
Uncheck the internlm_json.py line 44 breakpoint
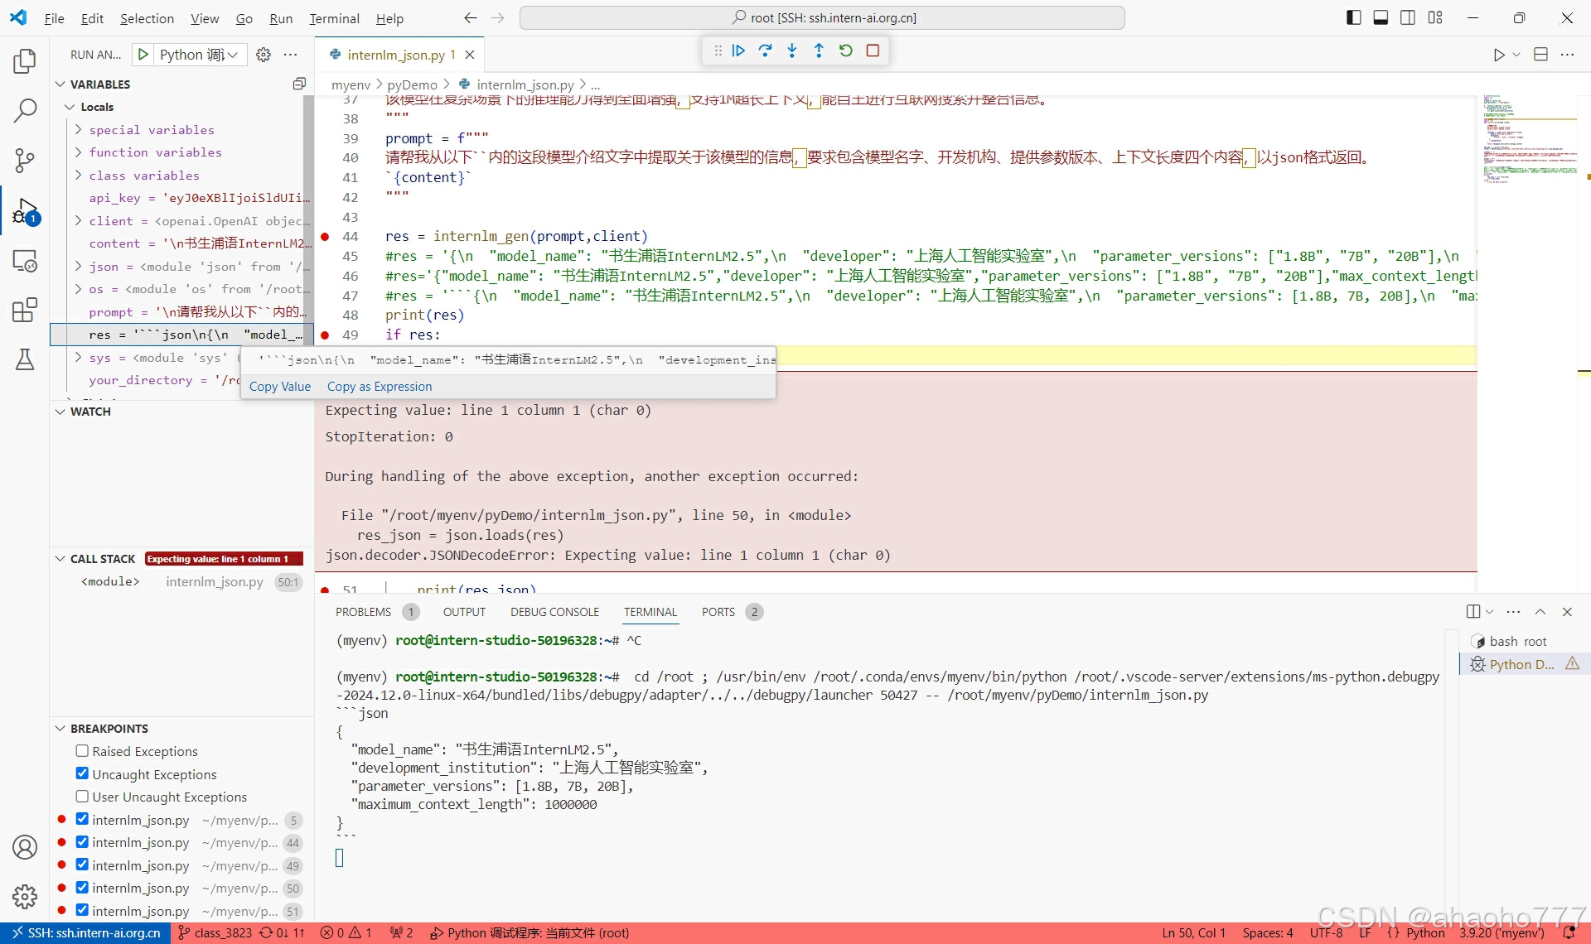(x=82, y=842)
